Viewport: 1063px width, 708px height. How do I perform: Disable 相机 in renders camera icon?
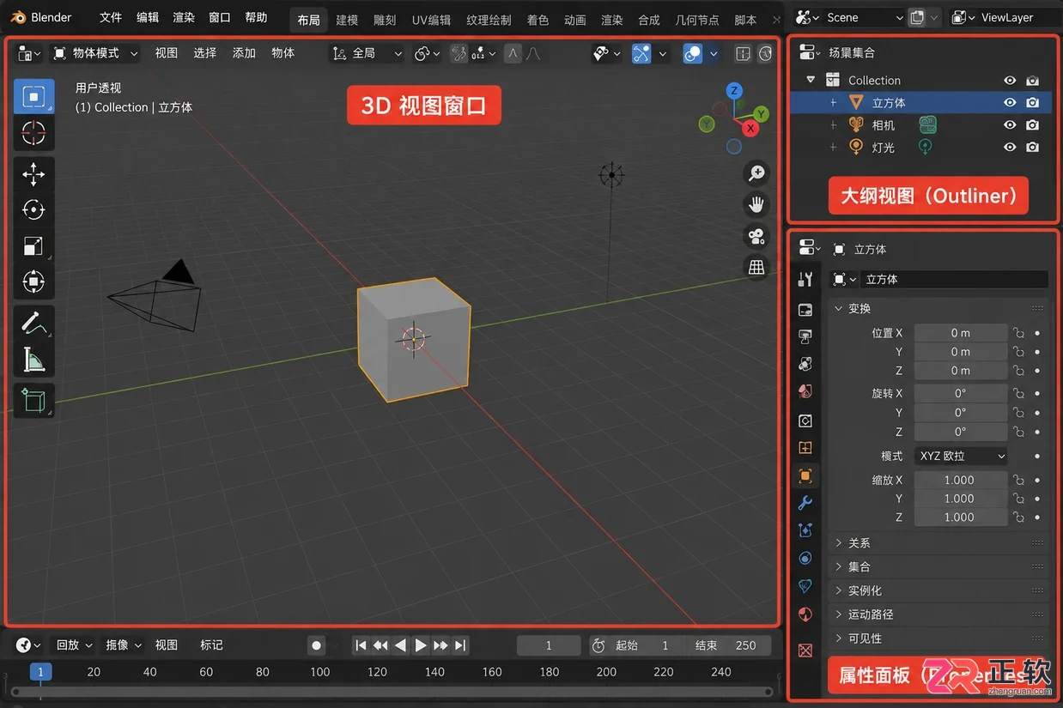tap(1033, 125)
